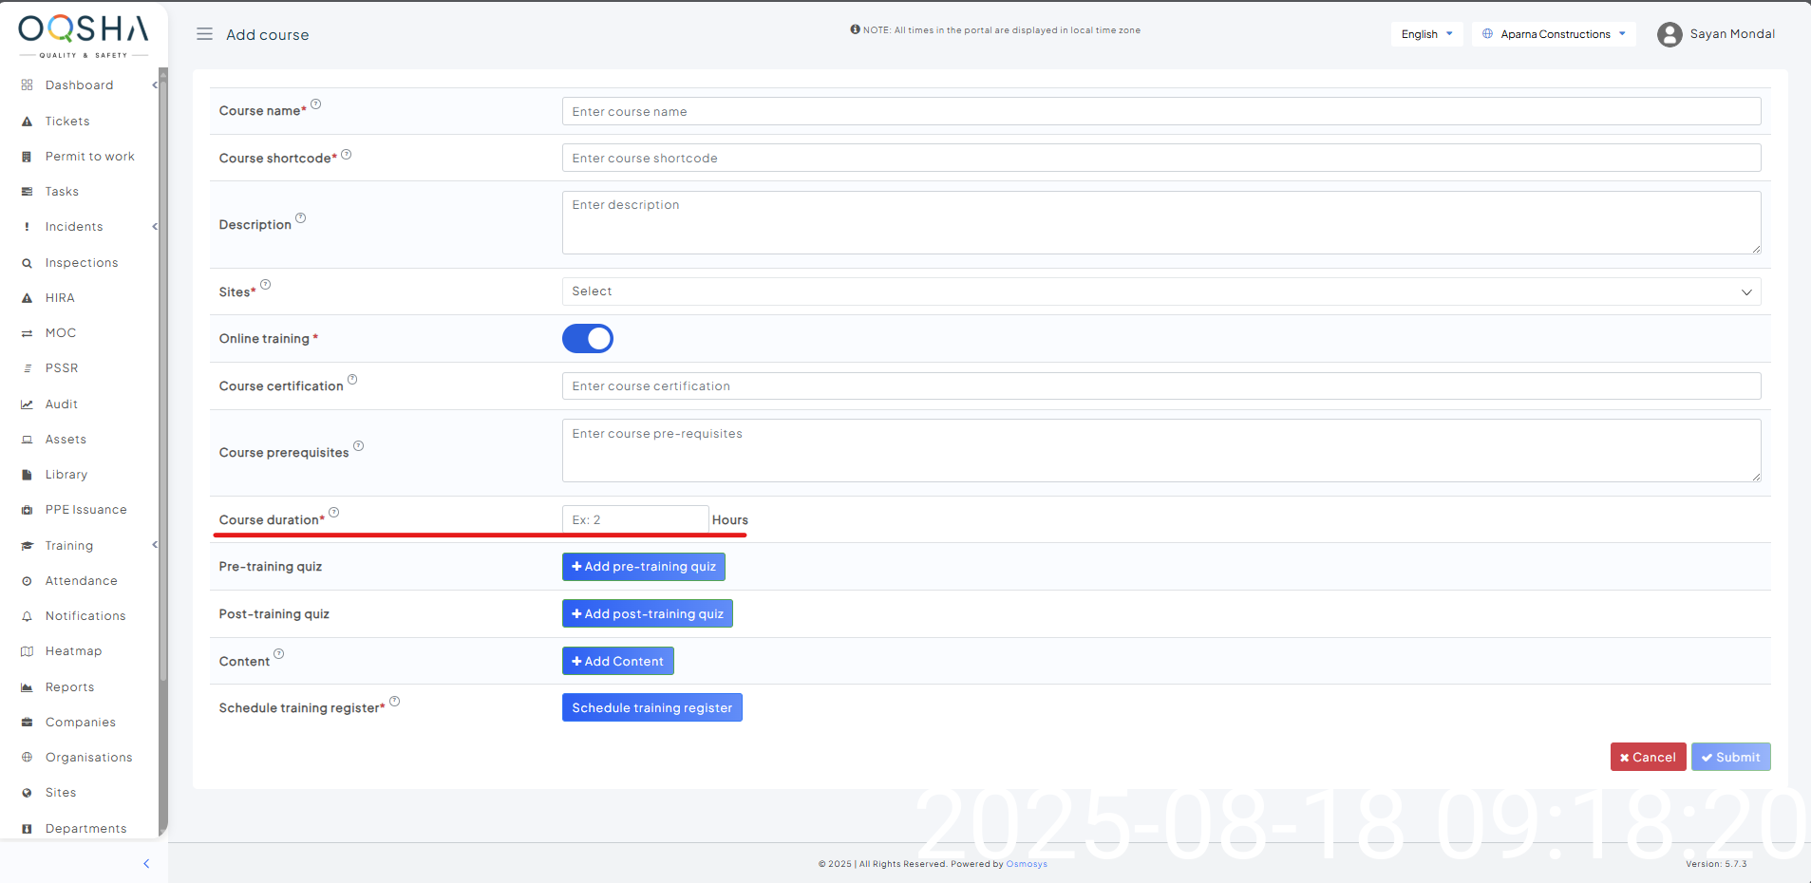Image resolution: width=1811 pixels, height=883 pixels.
Task: Collapse the sidebar using bottom chevron
Action: pyautogui.click(x=146, y=864)
